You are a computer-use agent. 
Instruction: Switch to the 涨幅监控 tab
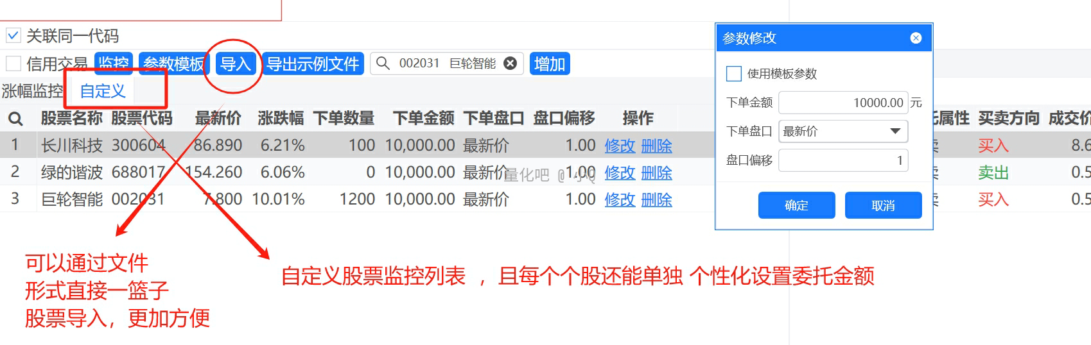(x=32, y=91)
